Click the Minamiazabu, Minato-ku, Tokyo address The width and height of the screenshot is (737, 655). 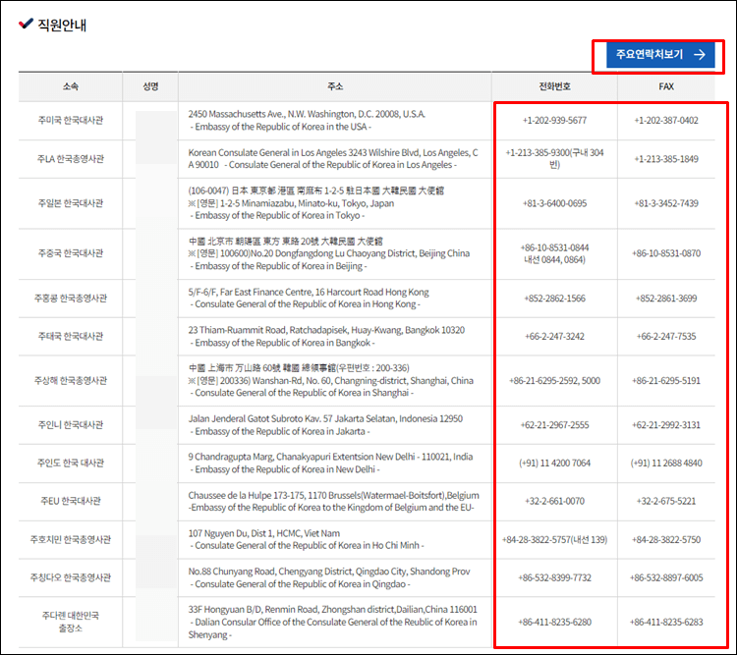point(315,203)
